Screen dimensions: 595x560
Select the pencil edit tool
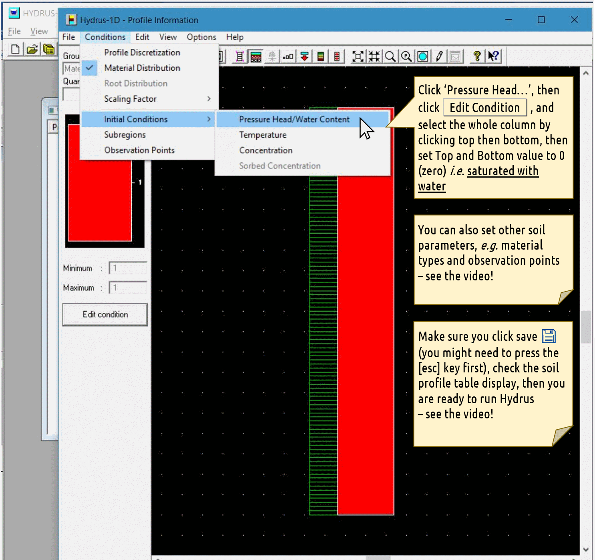coord(439,56)
